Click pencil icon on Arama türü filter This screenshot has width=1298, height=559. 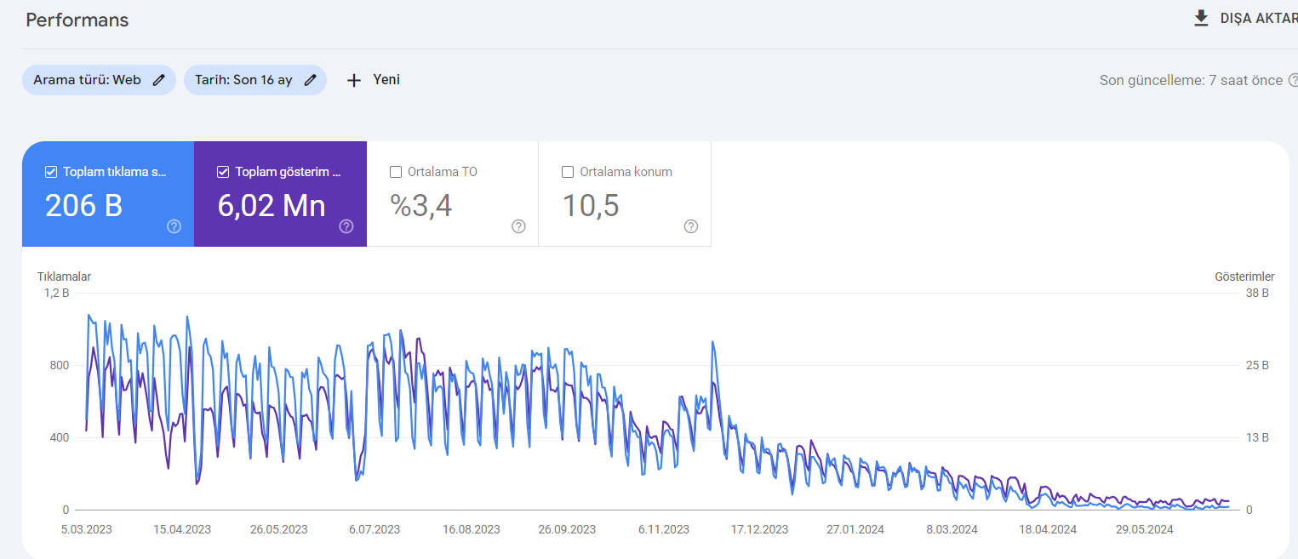[x=158, y=80]
